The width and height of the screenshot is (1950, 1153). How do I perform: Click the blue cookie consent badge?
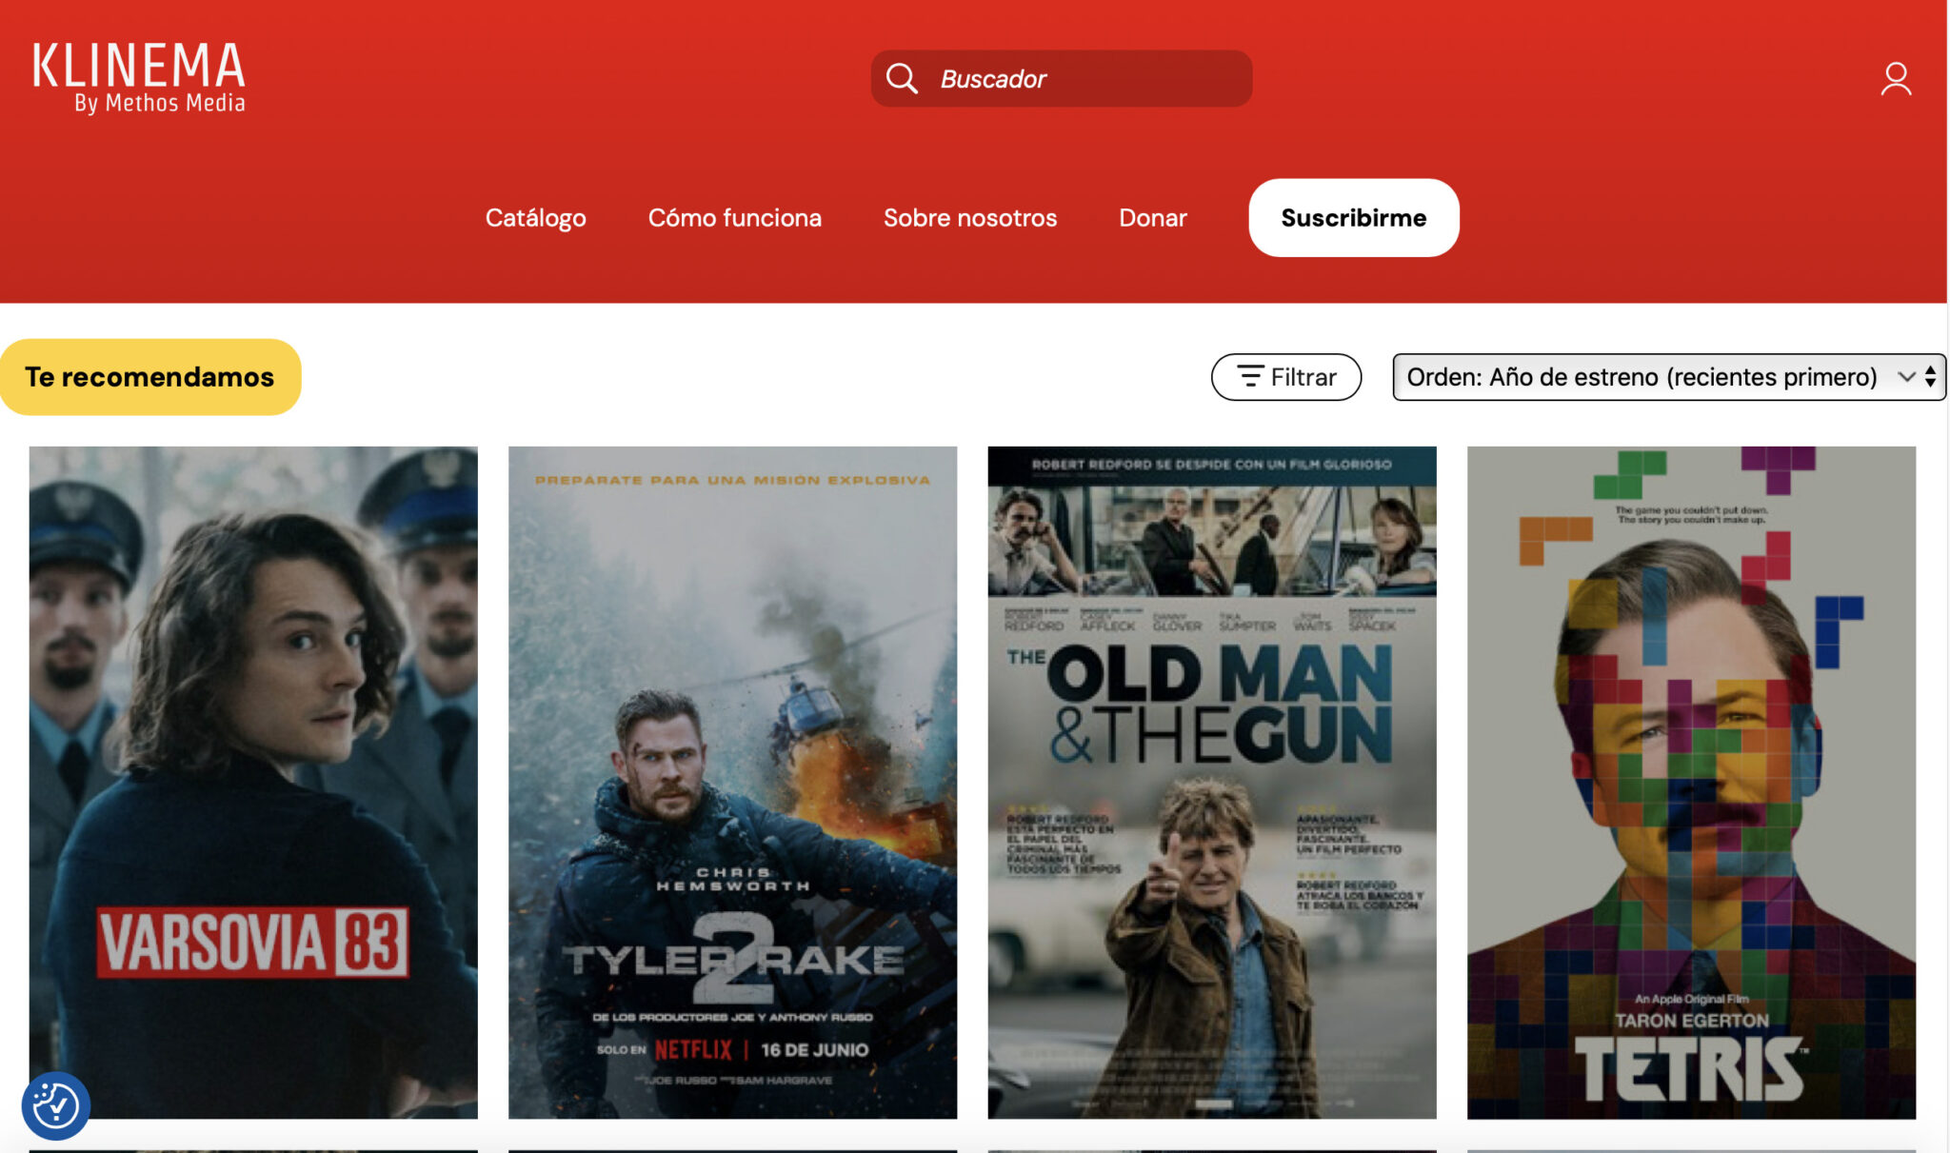(55, 1105)
